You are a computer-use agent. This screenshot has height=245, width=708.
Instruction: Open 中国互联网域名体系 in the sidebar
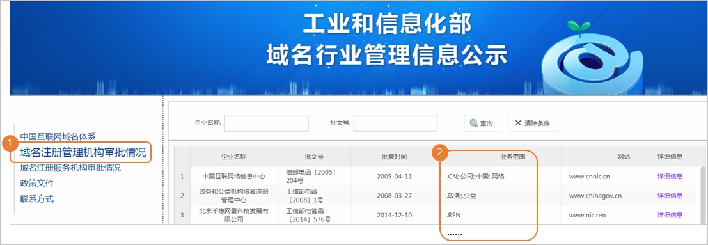coord(58,136)
